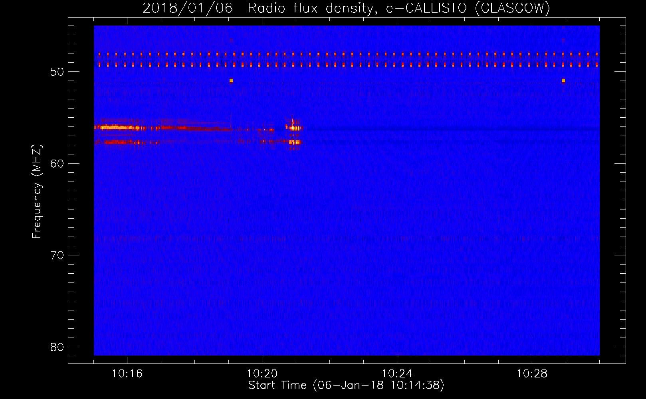Click the bright yellow emission at 56 MHz near 10:15

pyautogui.click(x=117, y=127)
